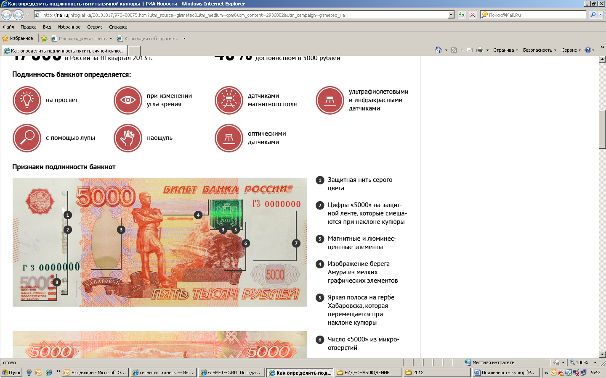
Task: Open the Home page icon in command bar
Action: click(438, 50)
